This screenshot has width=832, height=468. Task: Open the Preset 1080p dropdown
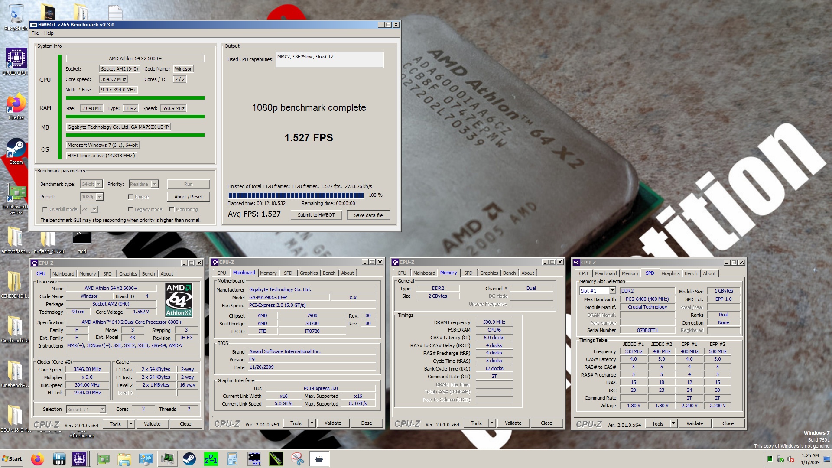tap(92, 197)
